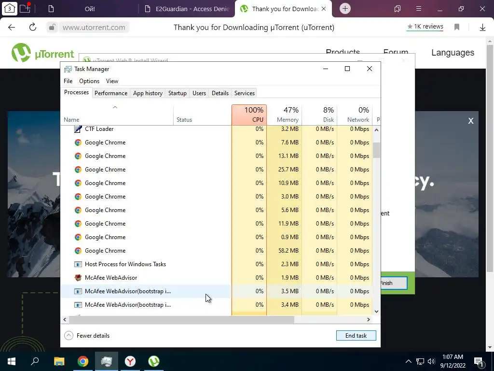The image size is (494, 371).
Task: Open Task Manager Options menu
Action: click(89, 81)
